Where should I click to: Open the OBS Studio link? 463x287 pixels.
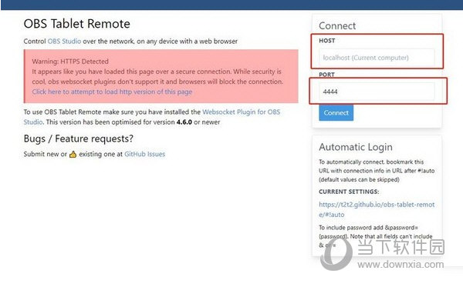[64, 42]
